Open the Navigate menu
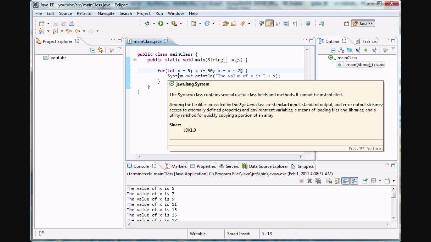Screen dimensions: 431x242 tap(106, 13)
